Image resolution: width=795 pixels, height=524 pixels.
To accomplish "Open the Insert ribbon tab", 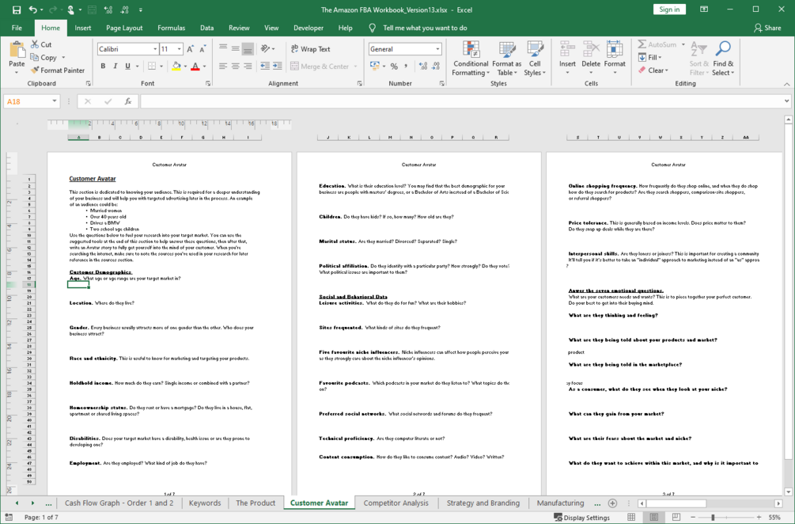I will (x=82, y=28).
